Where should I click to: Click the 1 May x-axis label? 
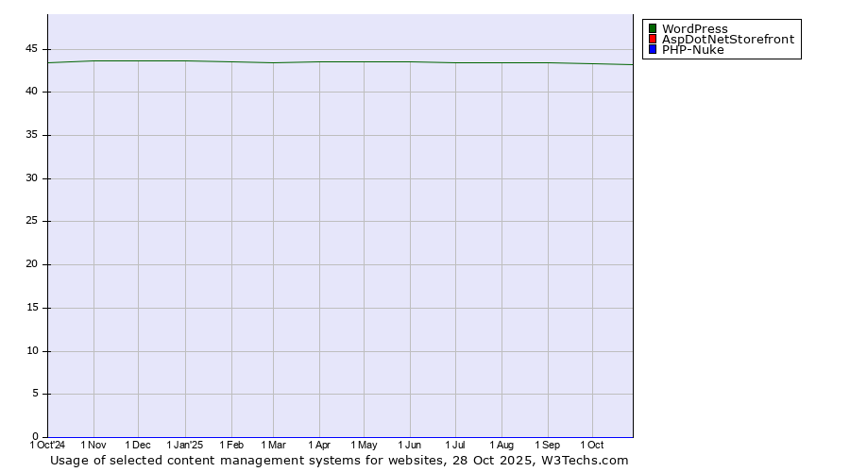[x=364, y=445]
